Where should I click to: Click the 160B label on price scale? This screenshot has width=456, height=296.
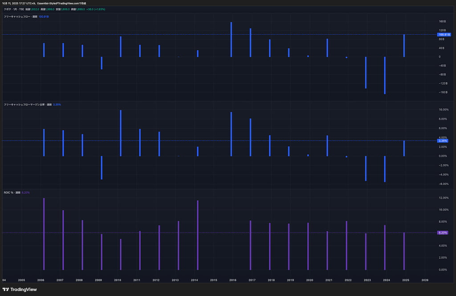pyautogui.click(x=442, y=21)
